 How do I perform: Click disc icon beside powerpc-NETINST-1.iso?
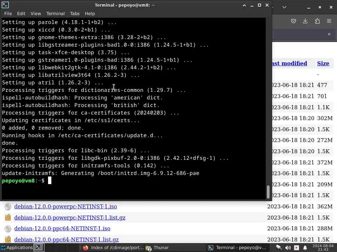point(8,207)
